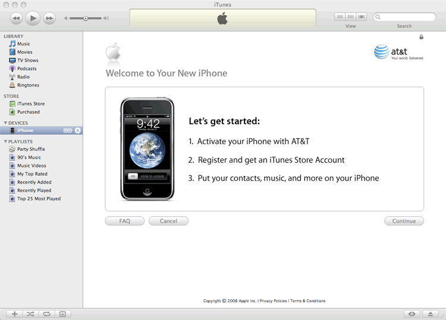Toggle shuffle playback
The height and width of the screenshot is (320, 446).
30,313
